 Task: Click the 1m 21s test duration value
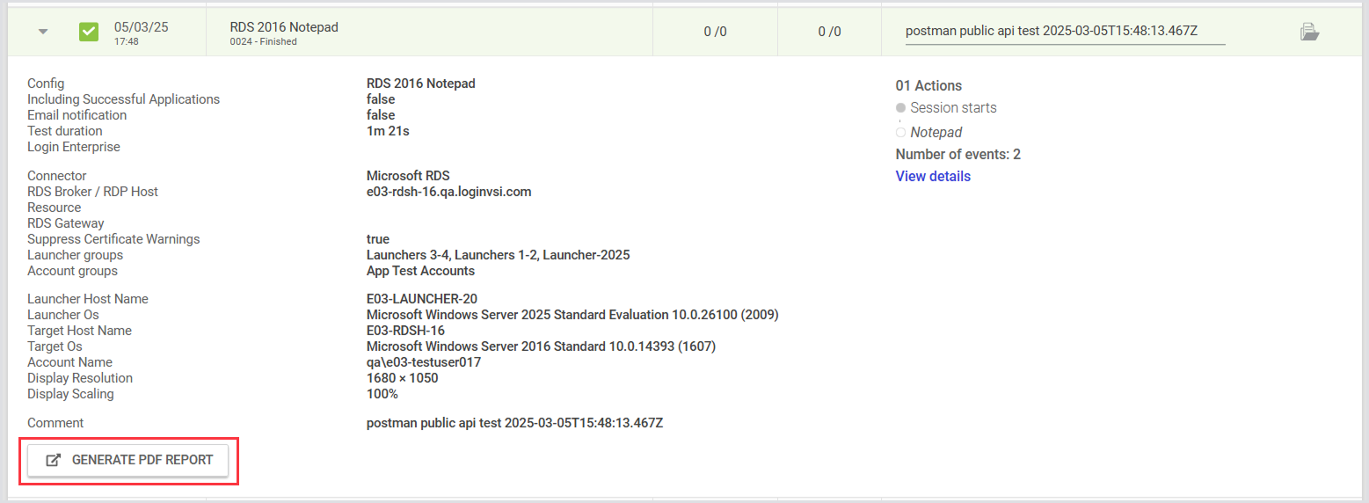tap(388, 131)
